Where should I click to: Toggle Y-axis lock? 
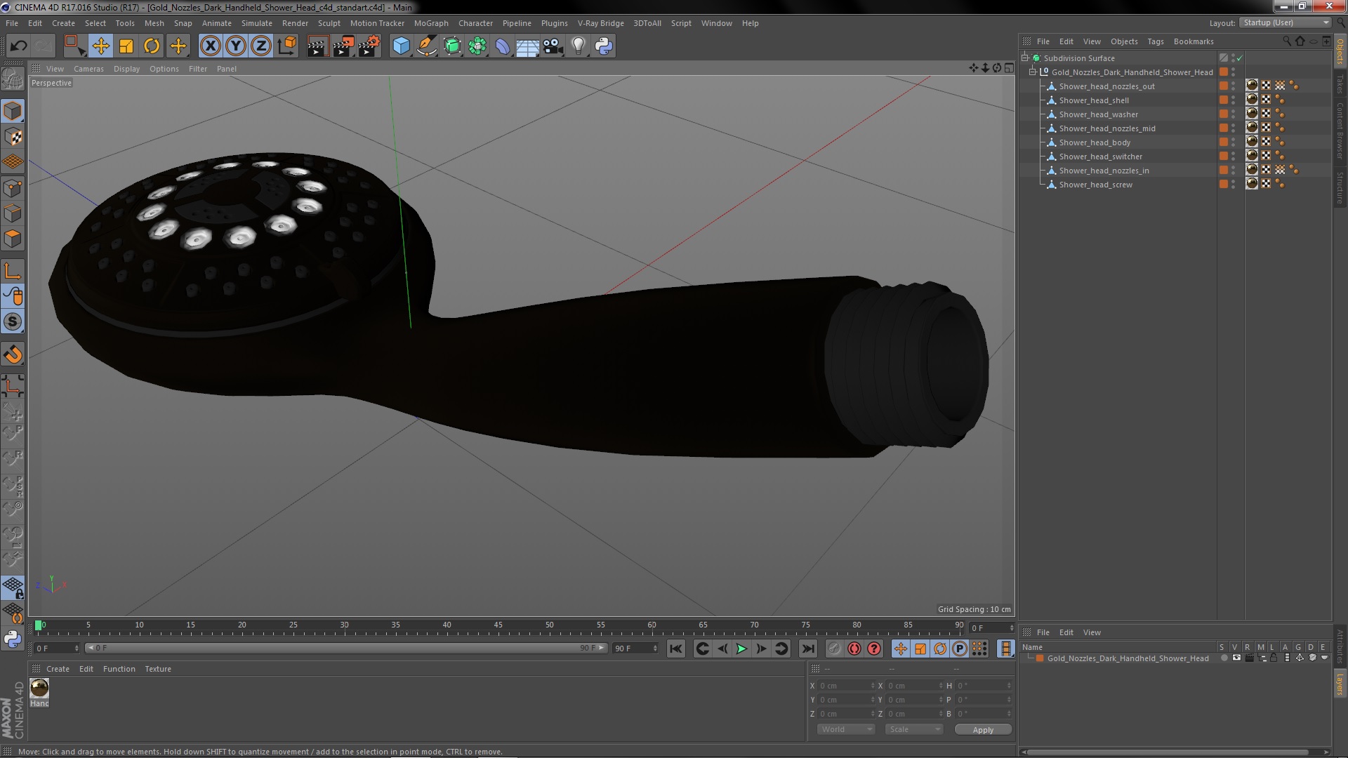pyautogui.click(x=236, y=46)
